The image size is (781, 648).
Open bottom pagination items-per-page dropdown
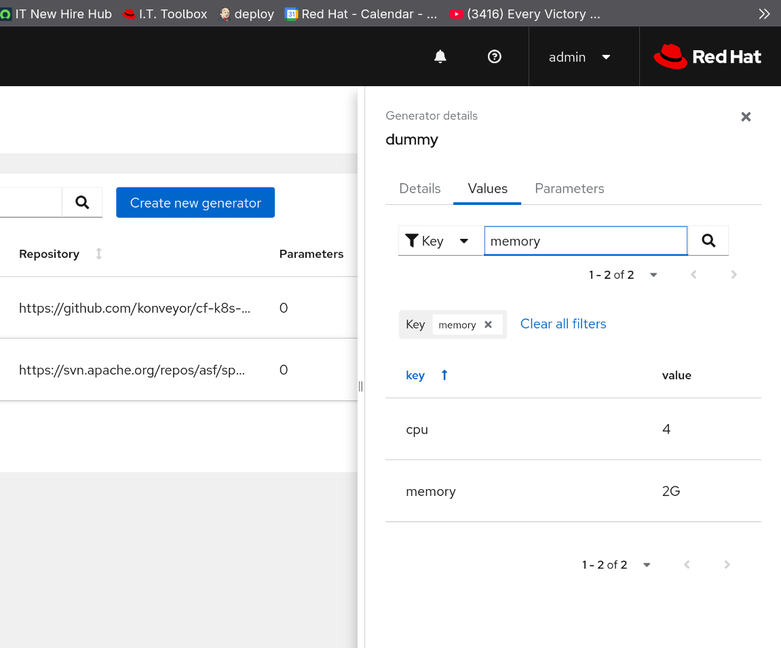[x=647, y=565]
